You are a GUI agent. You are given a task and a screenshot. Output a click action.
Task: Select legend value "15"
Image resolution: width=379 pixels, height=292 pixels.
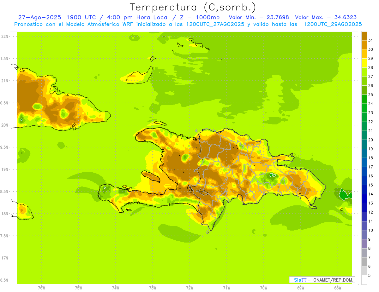click(x=371, y=185)
